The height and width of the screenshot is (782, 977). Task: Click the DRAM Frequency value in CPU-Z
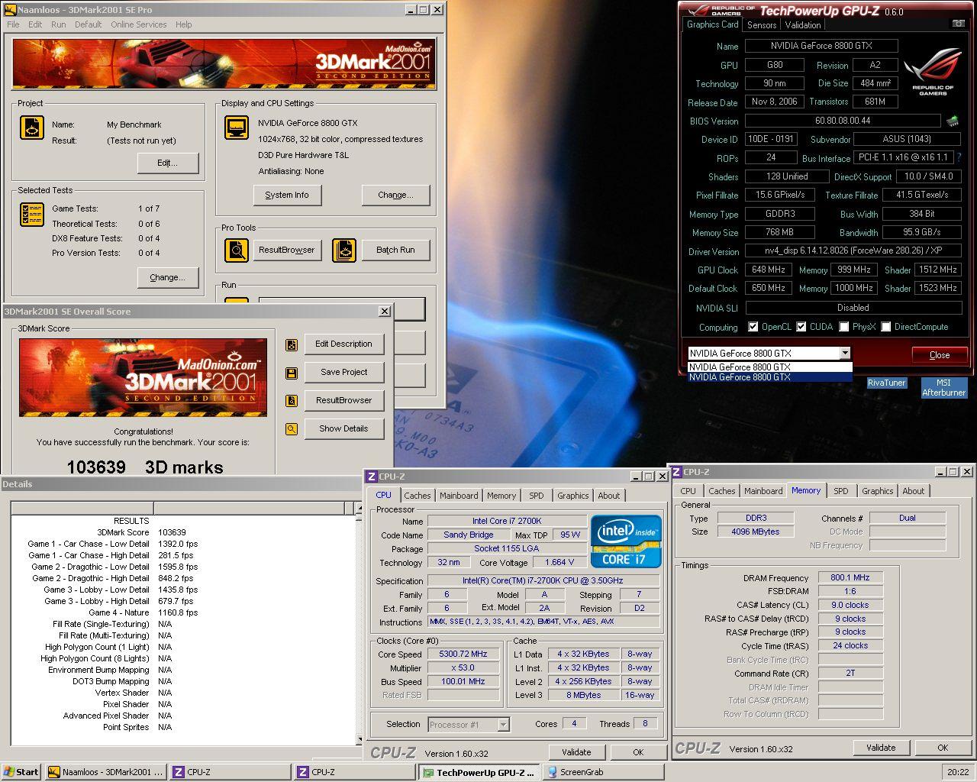pos(850,578)
